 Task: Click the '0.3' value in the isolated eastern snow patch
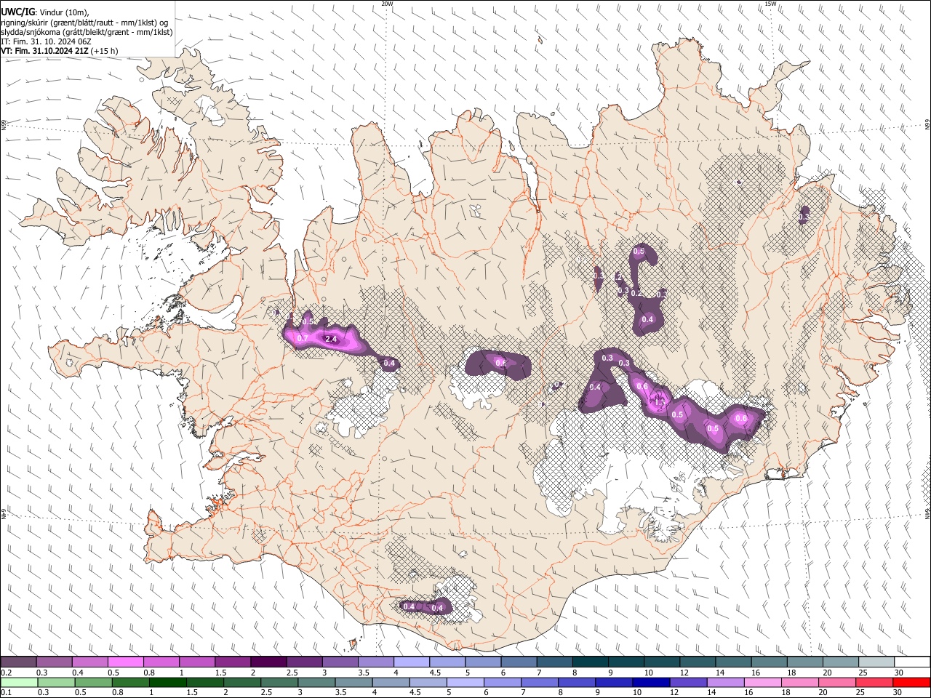(x=804, y=217)
